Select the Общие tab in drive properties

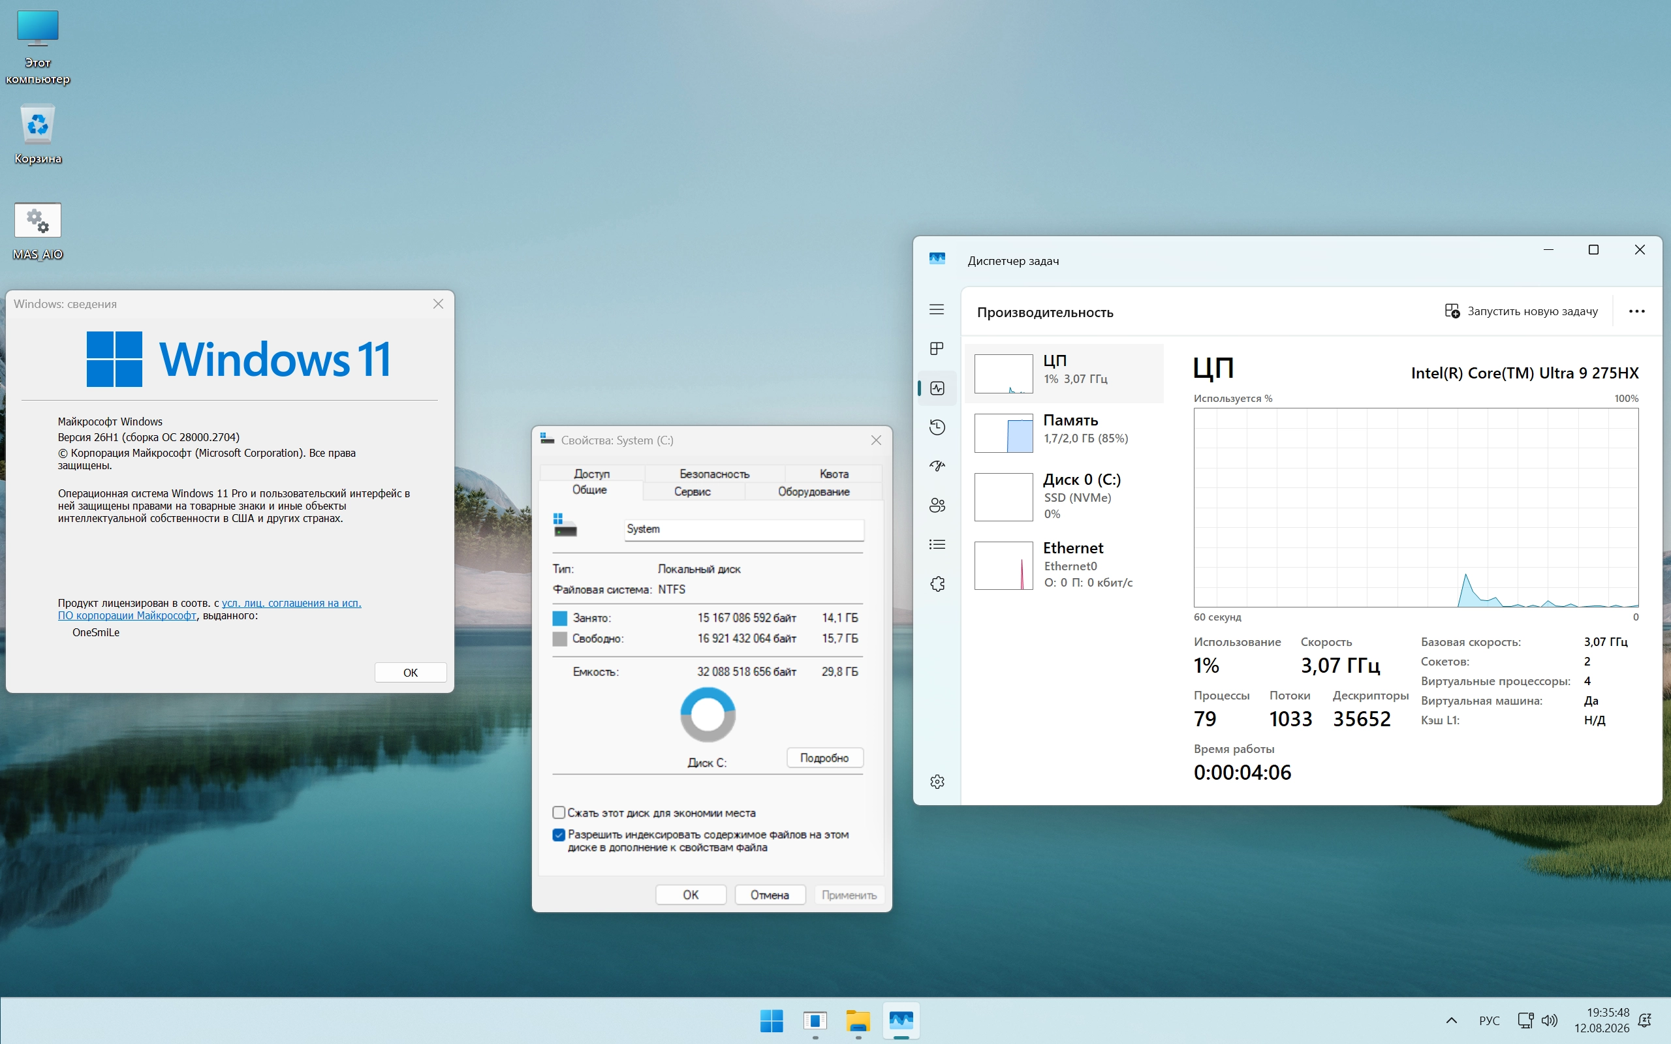pos(589,490)
